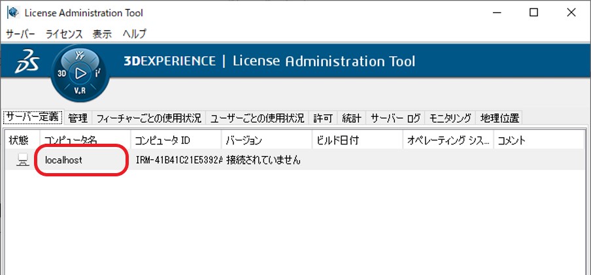Screen dimensions: 591x275
Task: Maximize the License Administration Tool window
Action: 534,13
